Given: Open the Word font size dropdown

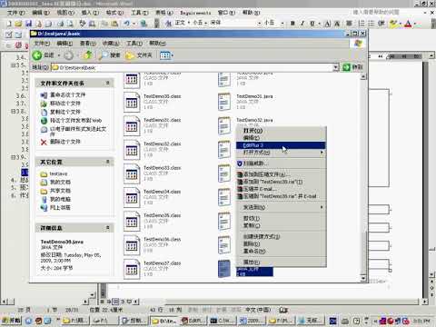Looking at the screenshot, I should click(x=282, y=23).
